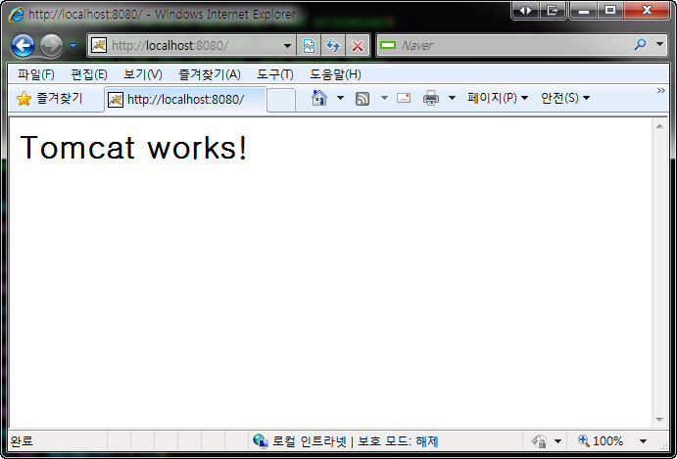
Task: Click the RSS feeds icon
Action: (x=363, y=99)
